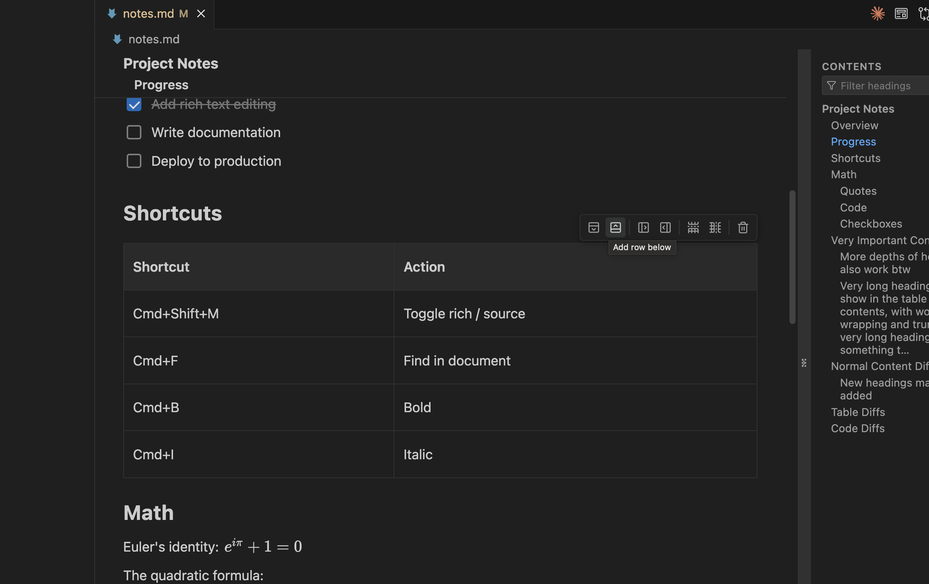Add a column to the right of the table
Viewport: 929px width, 584px height.
click(643, 228)
